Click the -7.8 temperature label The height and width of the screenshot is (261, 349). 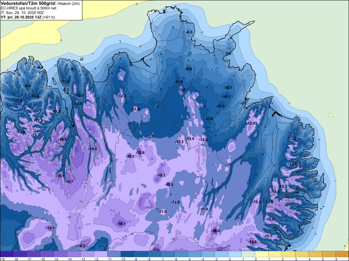point(228,54)
